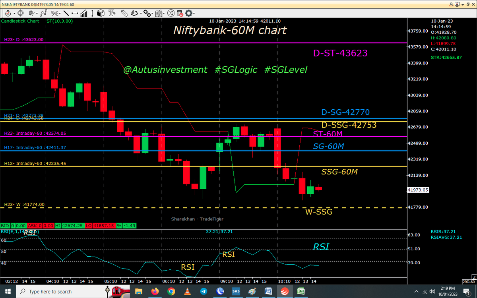Screen dimensions: 477x298
Task: Click the volume bars indicator icon
Action: [x=83, y=13]
